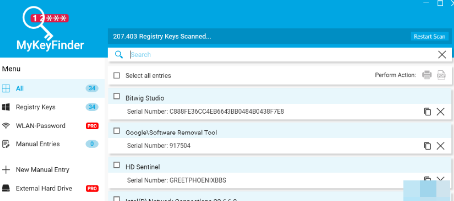Click the Google\Software Removal Tool title
The height and width of the screenshot is (201, 454).
tap(171, 133)
